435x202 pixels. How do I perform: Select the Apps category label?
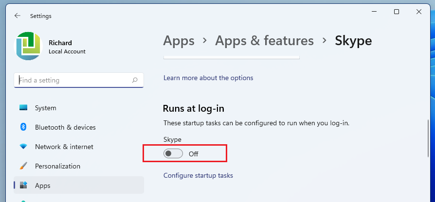(x=43, y=185)
